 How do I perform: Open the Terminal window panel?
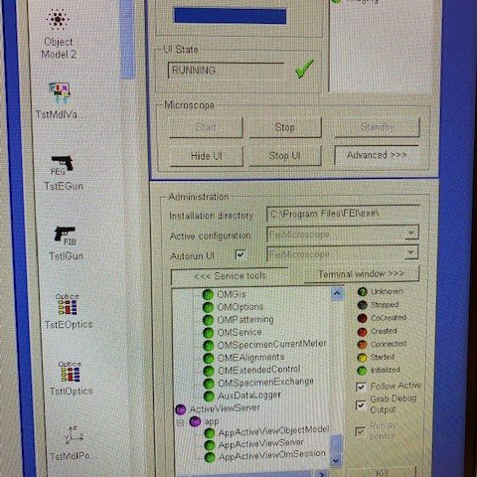click(361, 274)
